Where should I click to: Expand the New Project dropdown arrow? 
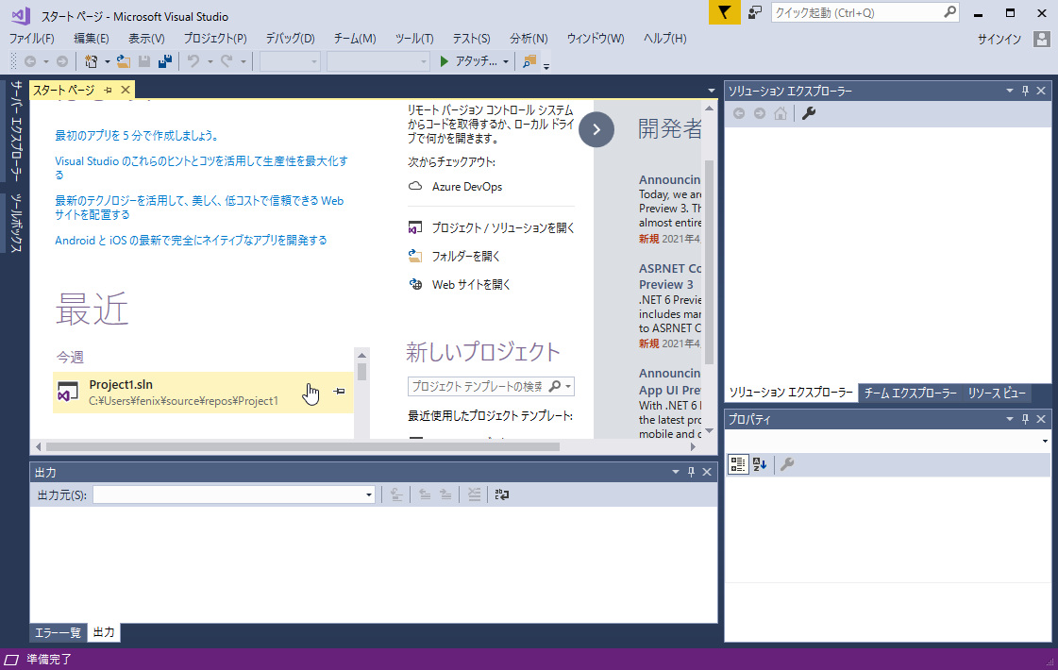pos(107,61)
